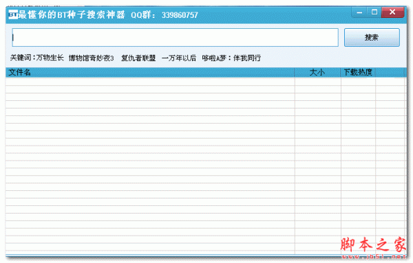Screen dimensions: 413x263
Task: Click the 搜索 search button
Action: coord(372,37)
